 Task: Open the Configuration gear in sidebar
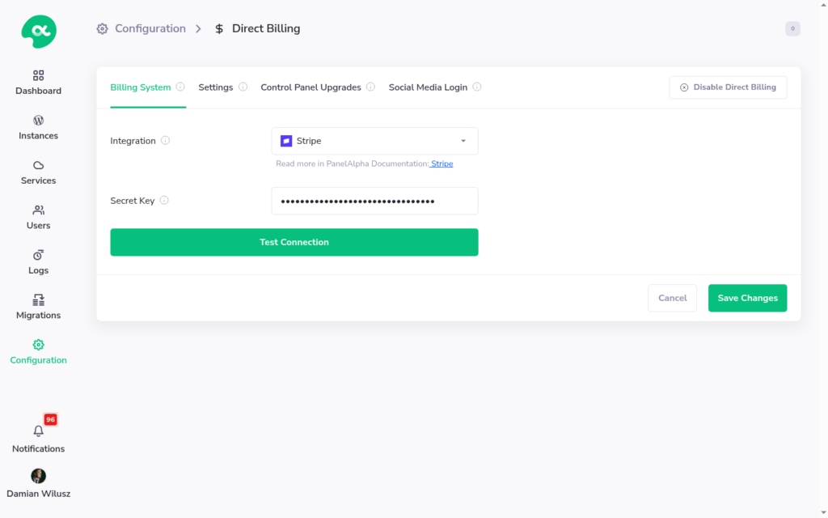point(39,345)
